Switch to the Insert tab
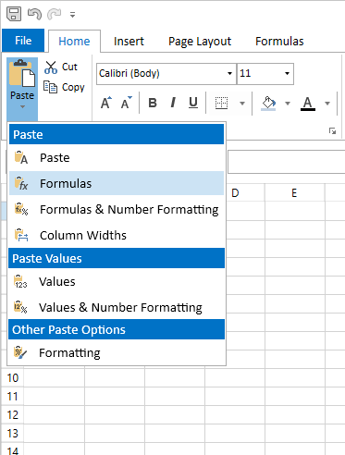The image size is (345, 455). click(129, 41)
